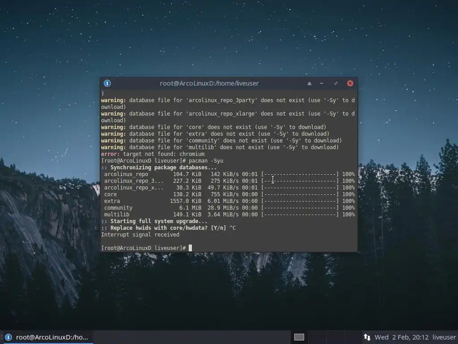Click the warning line for 'multilib' database
This screenshot has width=458, height=344.
[x=220, y=147]
